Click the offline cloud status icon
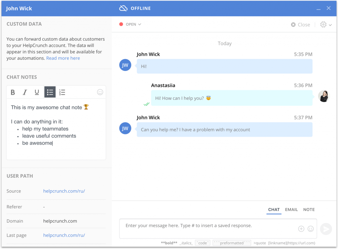 coord(123,8)
